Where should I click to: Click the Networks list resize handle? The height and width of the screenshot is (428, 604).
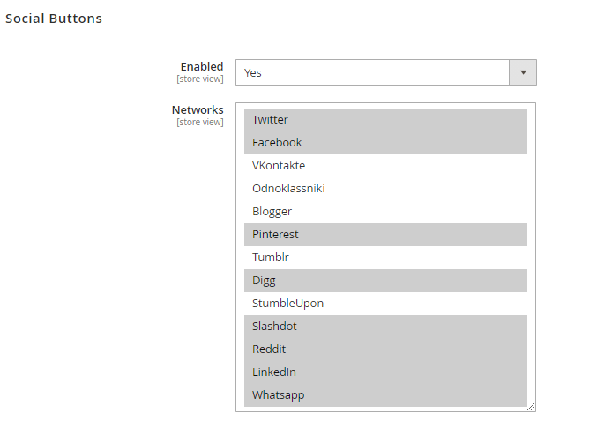tap(531, 407)
